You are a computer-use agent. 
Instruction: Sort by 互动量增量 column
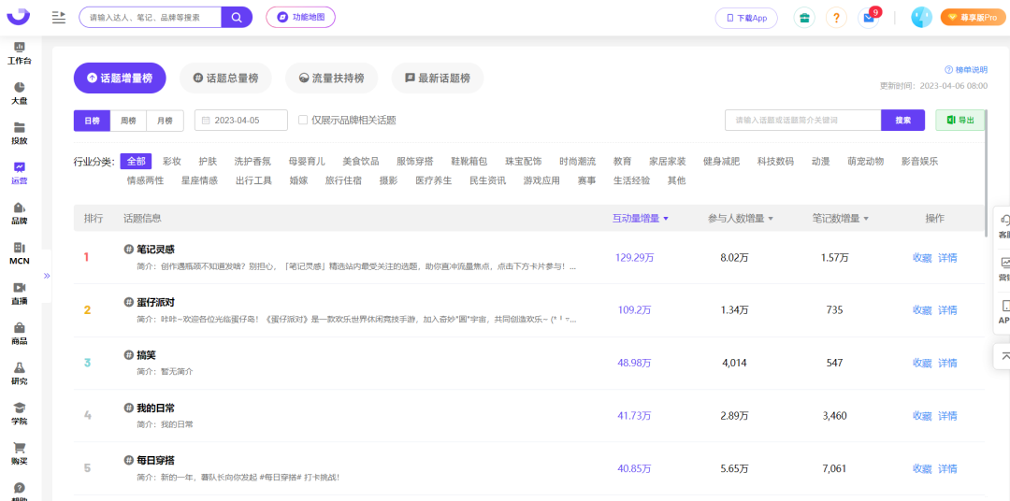click(x=641, y=219)
